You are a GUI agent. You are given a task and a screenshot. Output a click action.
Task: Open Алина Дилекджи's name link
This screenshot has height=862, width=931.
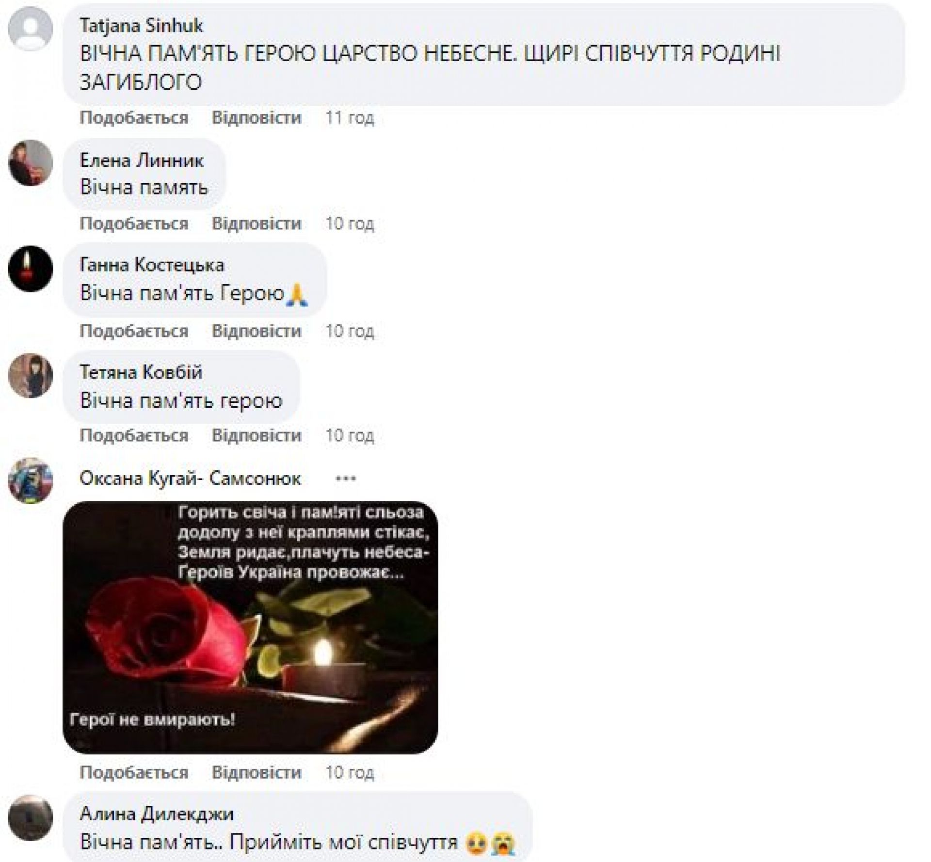[x=157, y=814]
